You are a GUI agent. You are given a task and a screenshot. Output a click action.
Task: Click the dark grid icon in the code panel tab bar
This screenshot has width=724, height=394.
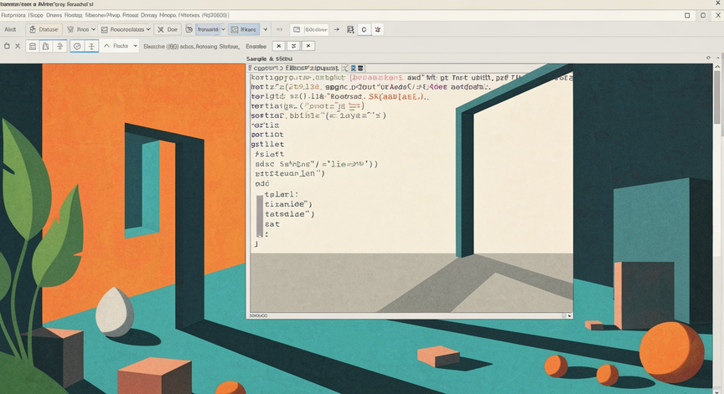click(x=360, y=69)
